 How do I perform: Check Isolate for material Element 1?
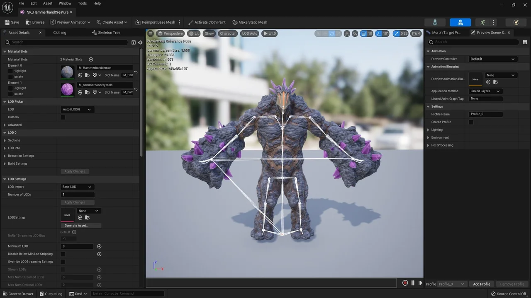tap(11, 94)
